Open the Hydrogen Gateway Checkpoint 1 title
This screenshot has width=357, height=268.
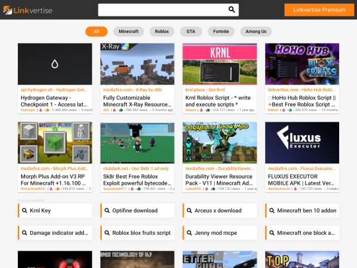click(54, 101)
